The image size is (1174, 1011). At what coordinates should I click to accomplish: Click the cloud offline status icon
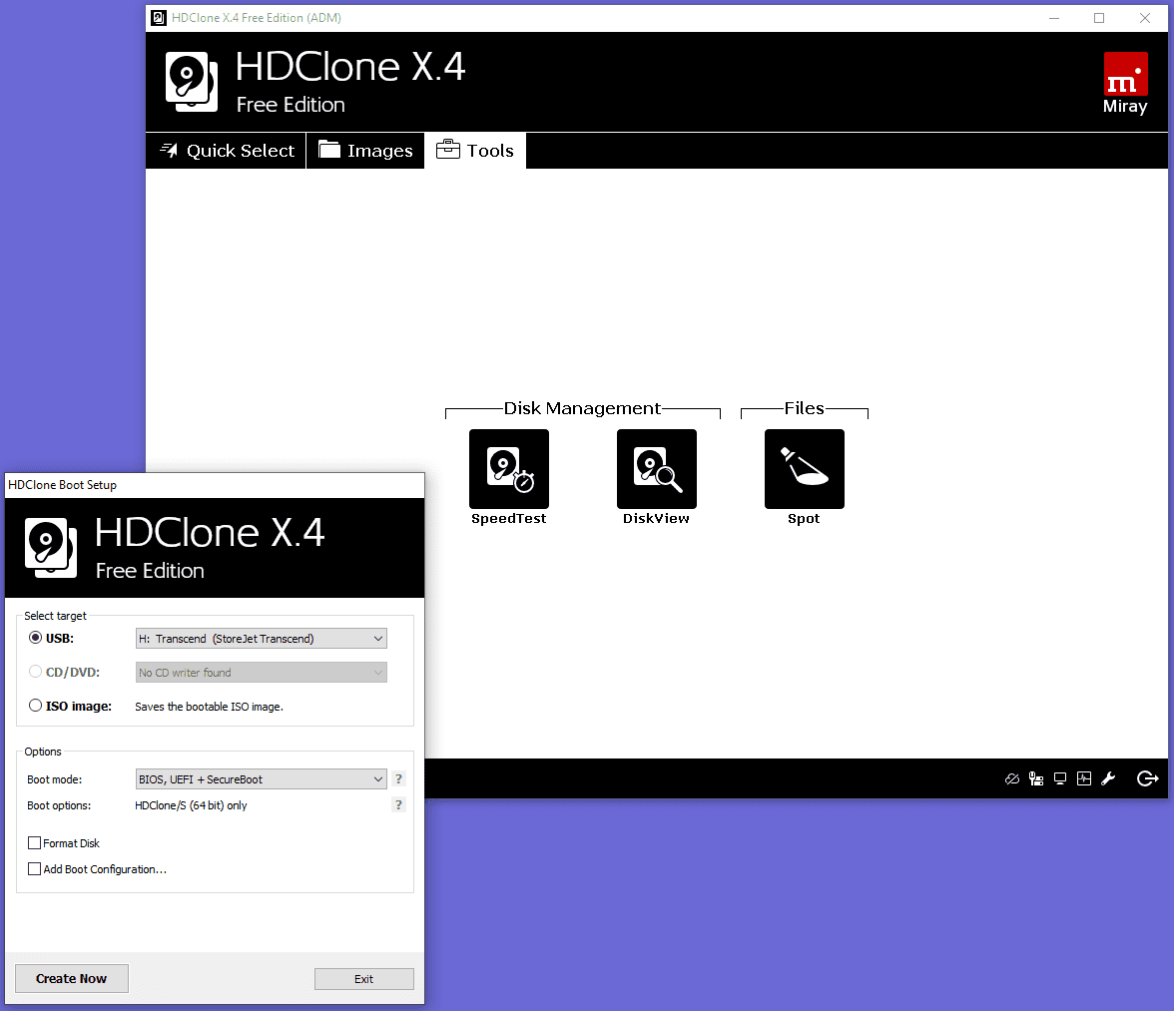click(1011, 779)
